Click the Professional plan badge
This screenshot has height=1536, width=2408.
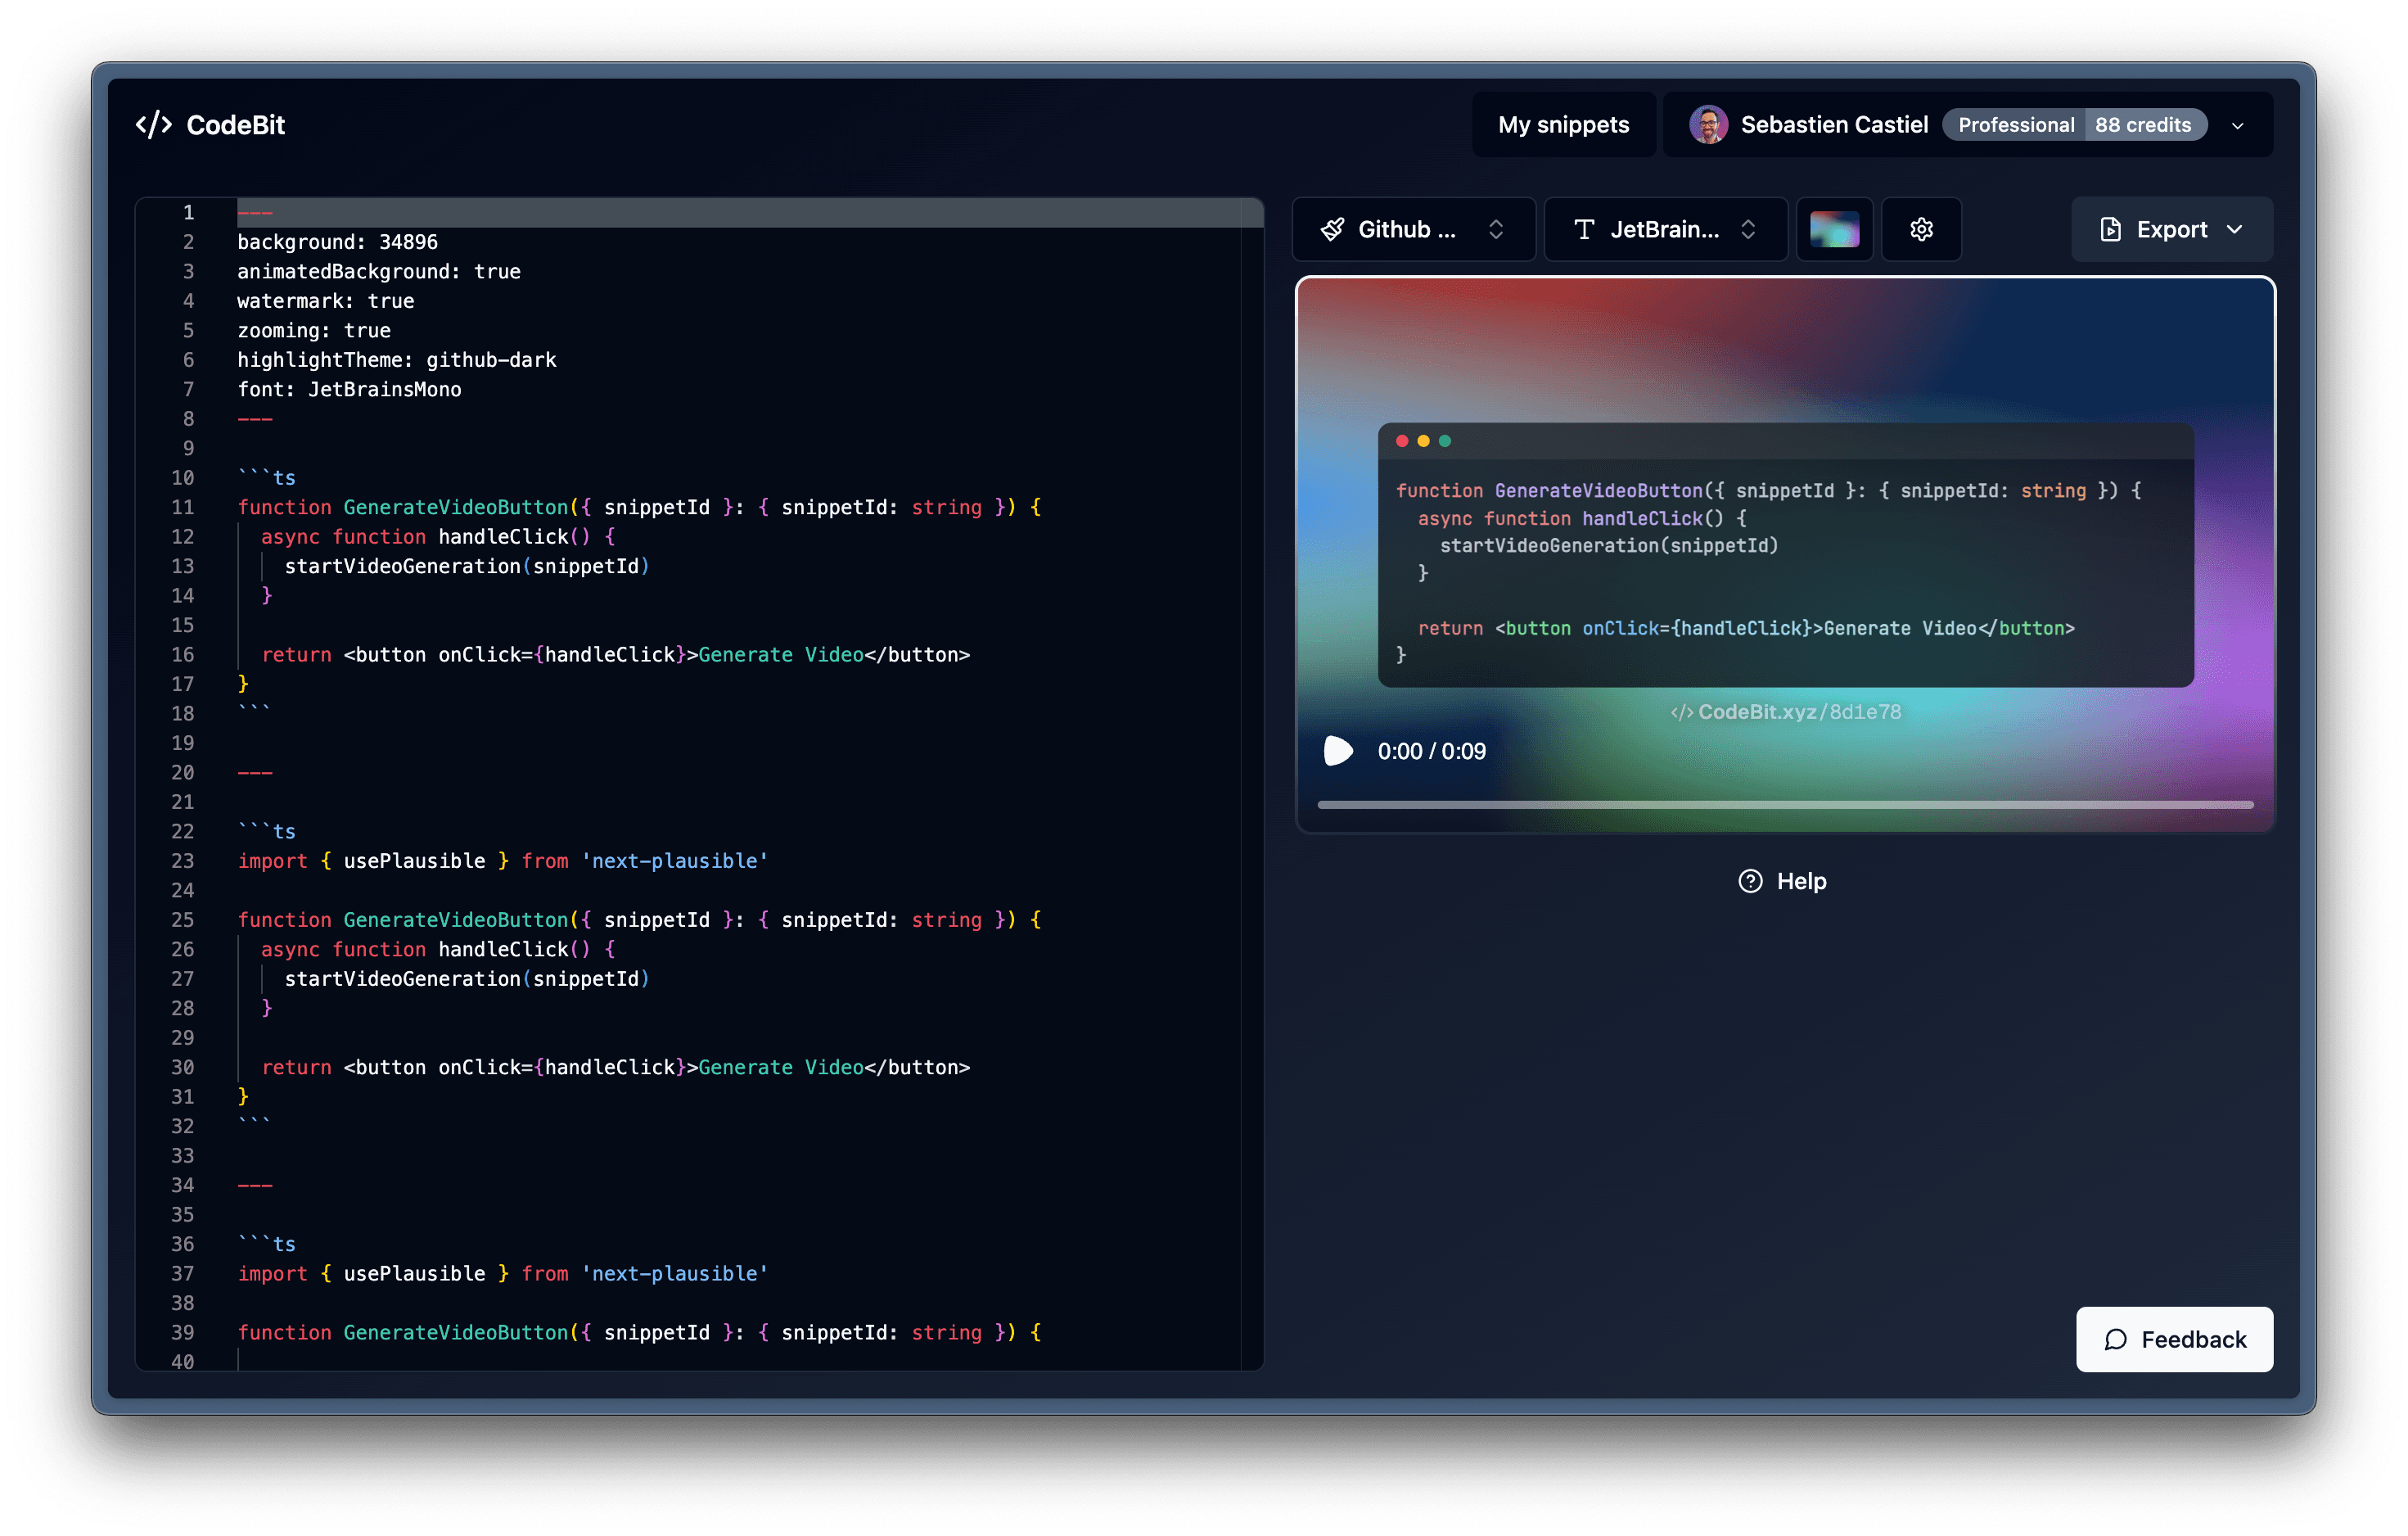tap(2015, 125)
